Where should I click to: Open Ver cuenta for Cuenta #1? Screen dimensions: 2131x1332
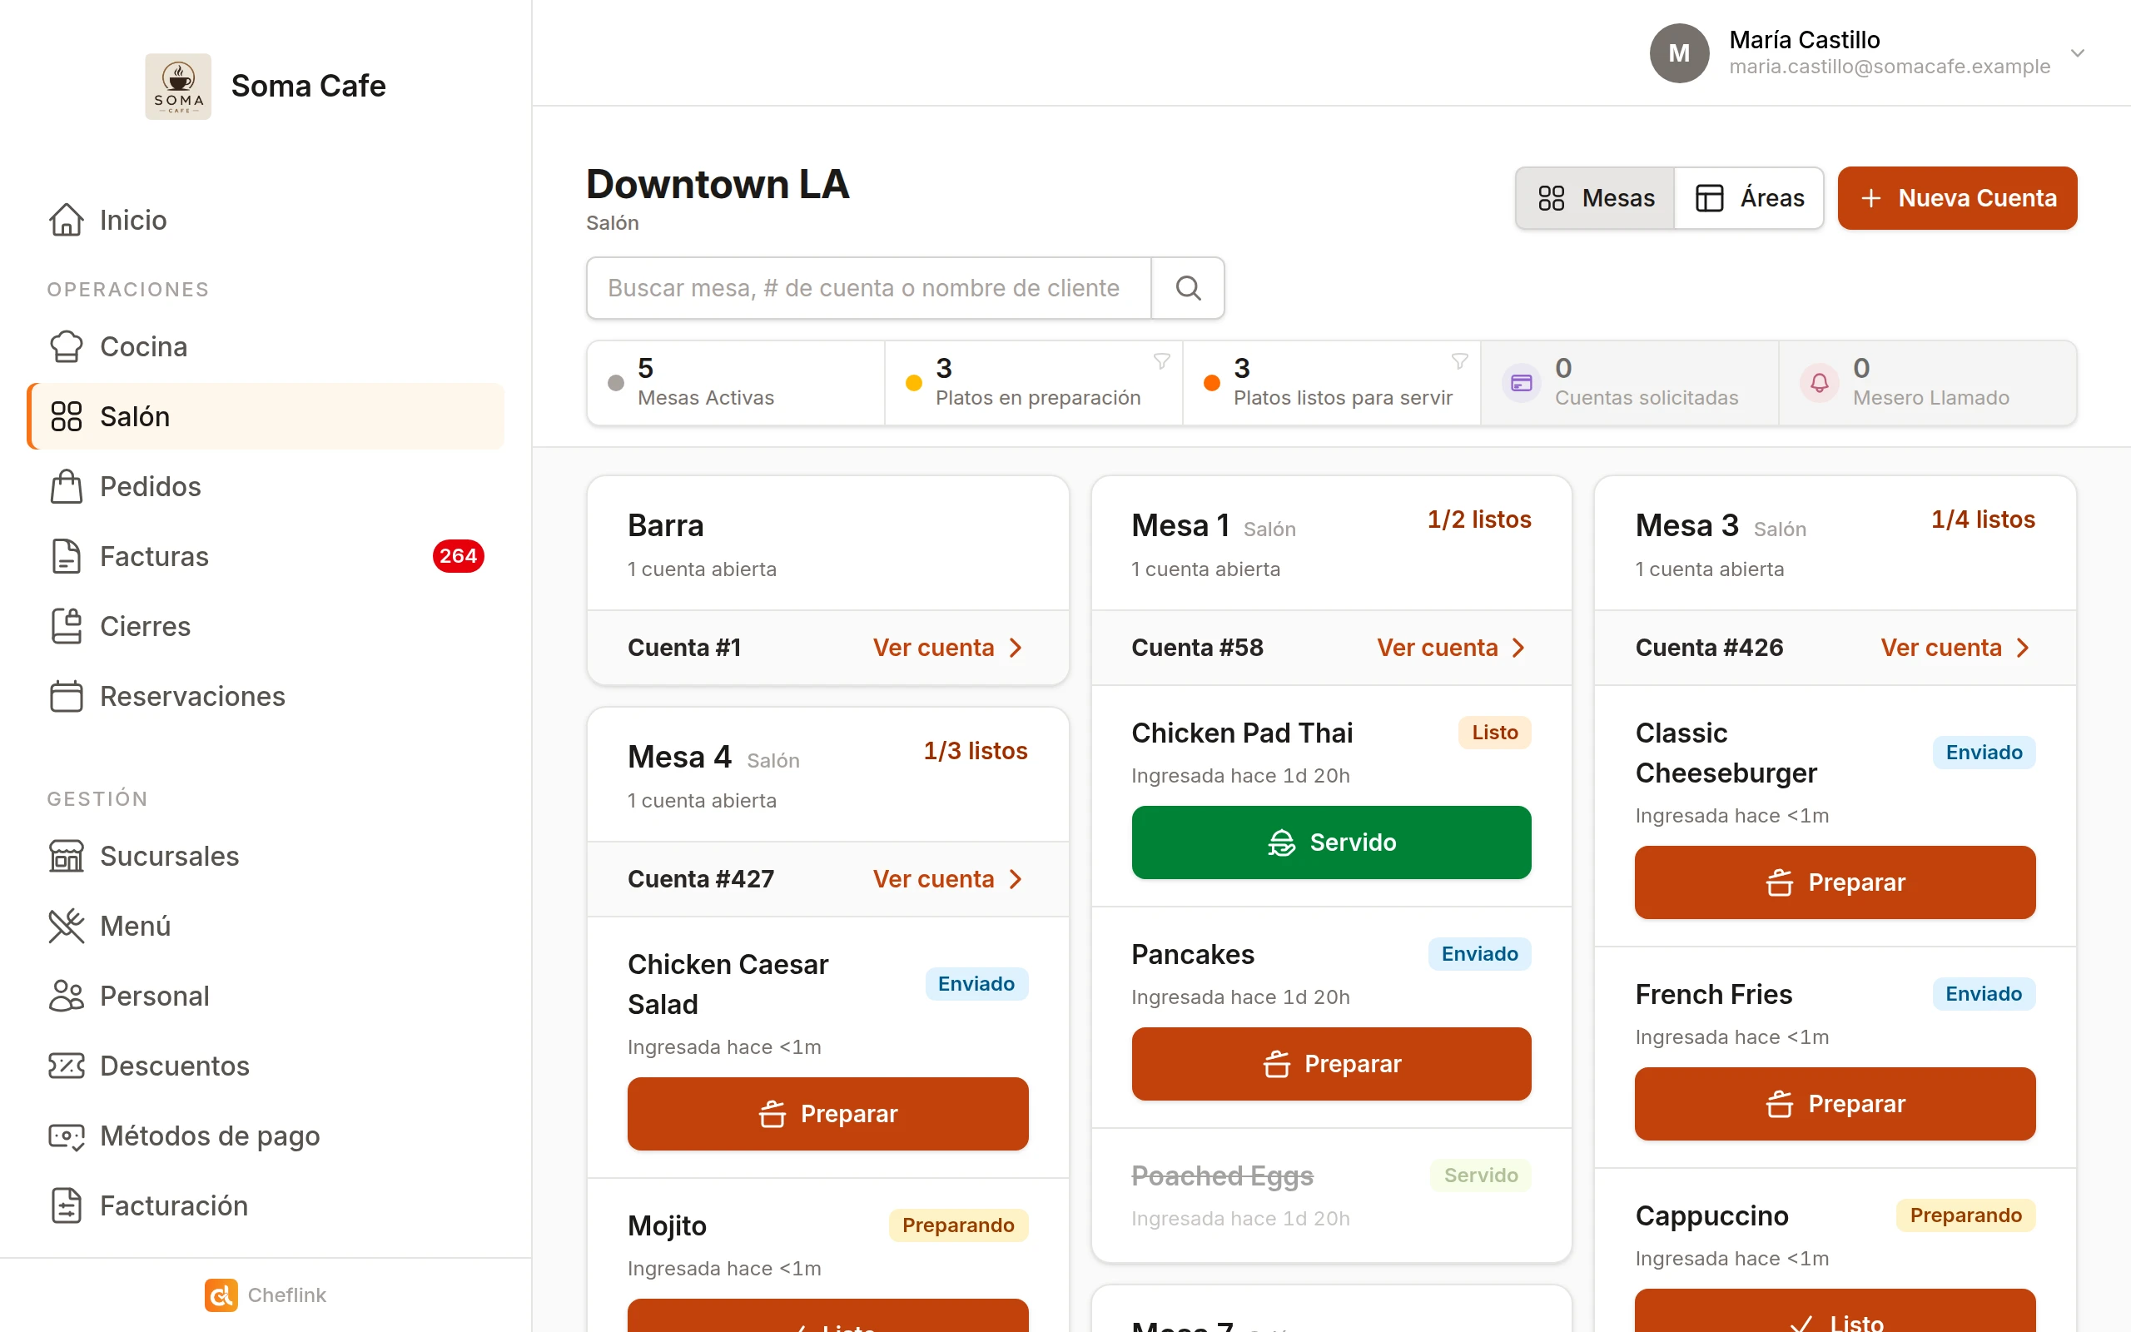pos(948,648)
